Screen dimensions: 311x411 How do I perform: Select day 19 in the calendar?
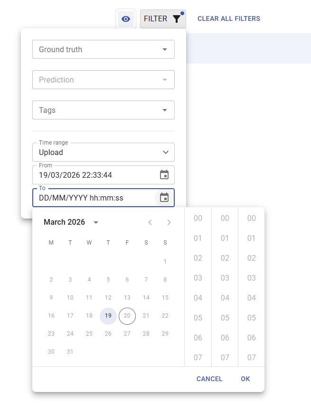coord(108,316)
